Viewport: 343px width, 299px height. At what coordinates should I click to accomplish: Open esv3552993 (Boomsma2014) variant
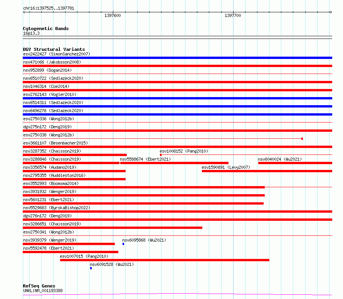(51, 183)
